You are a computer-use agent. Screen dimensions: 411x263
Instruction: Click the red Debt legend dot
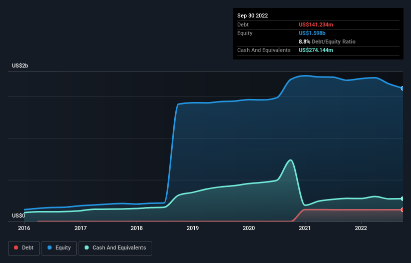tap(16, 247)
